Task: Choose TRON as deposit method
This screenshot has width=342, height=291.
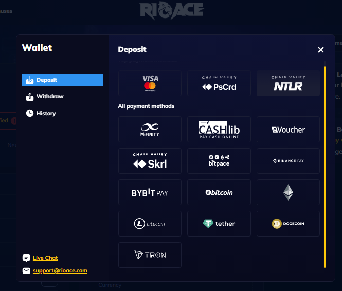Action: point(150,255)
